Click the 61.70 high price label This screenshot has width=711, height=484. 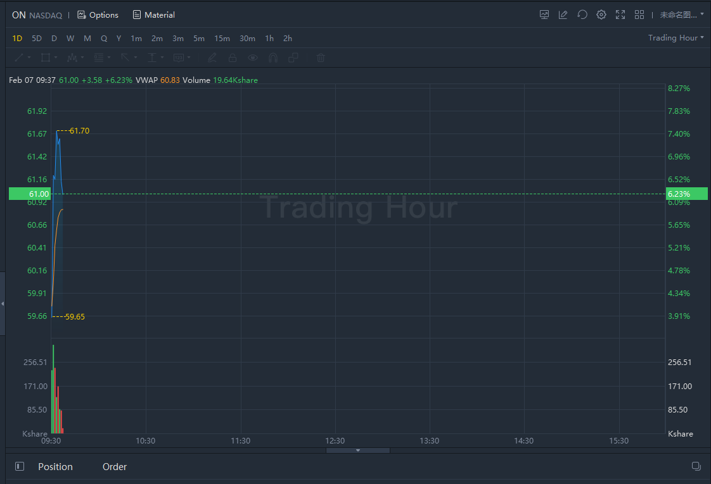point(79,131)
